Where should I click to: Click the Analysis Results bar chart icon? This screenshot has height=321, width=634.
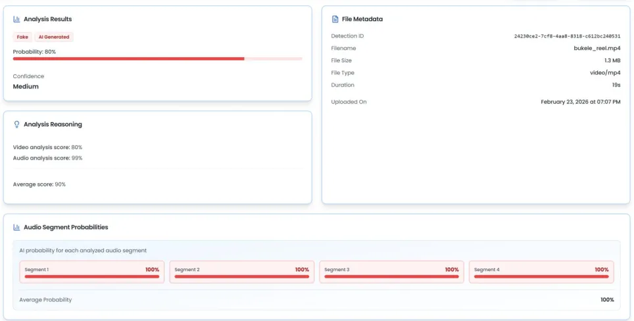16,19
